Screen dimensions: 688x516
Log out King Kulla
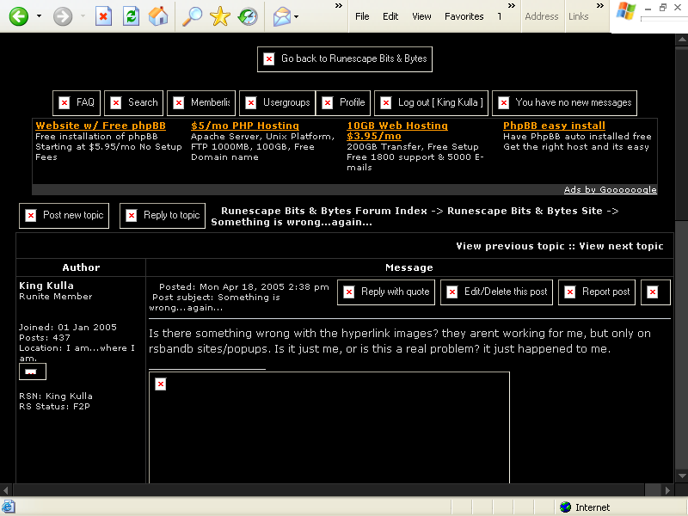click(431, 102)
